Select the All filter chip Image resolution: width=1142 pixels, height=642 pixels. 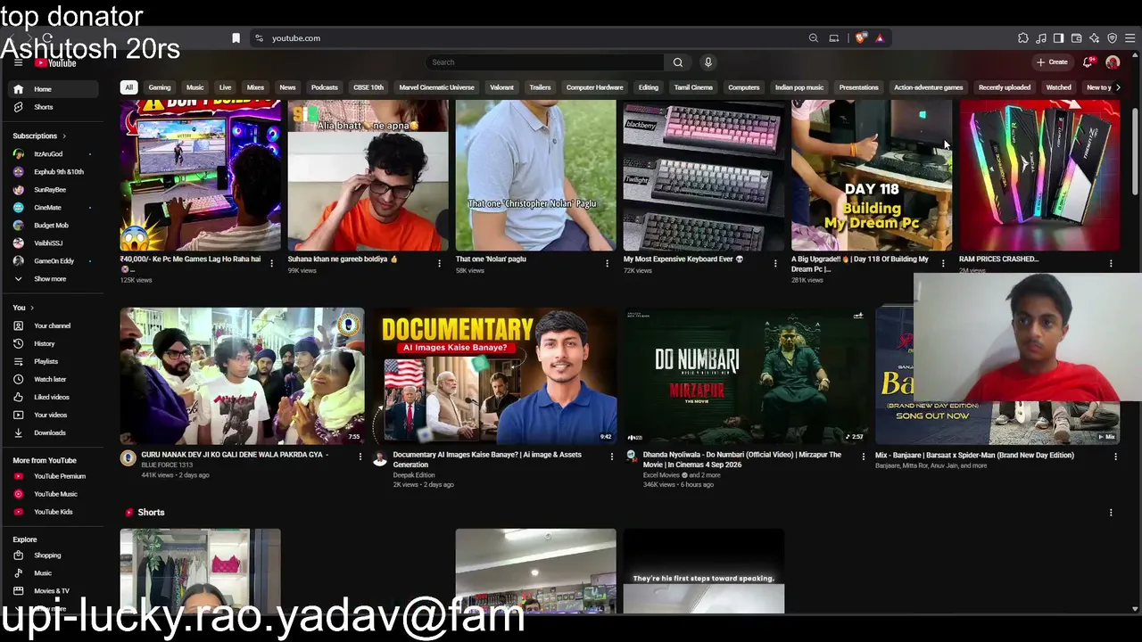(x=128, y=87)
